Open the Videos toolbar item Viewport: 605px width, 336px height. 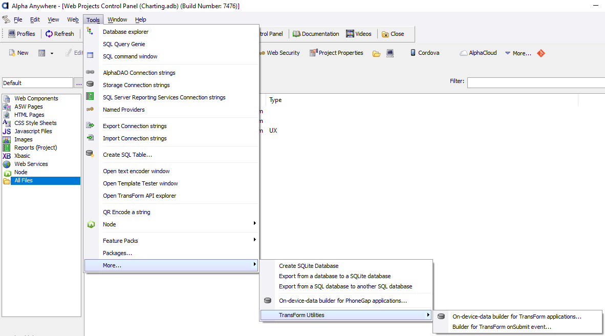click(x=358, y=34)
